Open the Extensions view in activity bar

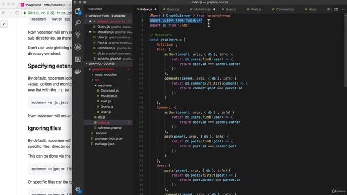tap(78, 59)
